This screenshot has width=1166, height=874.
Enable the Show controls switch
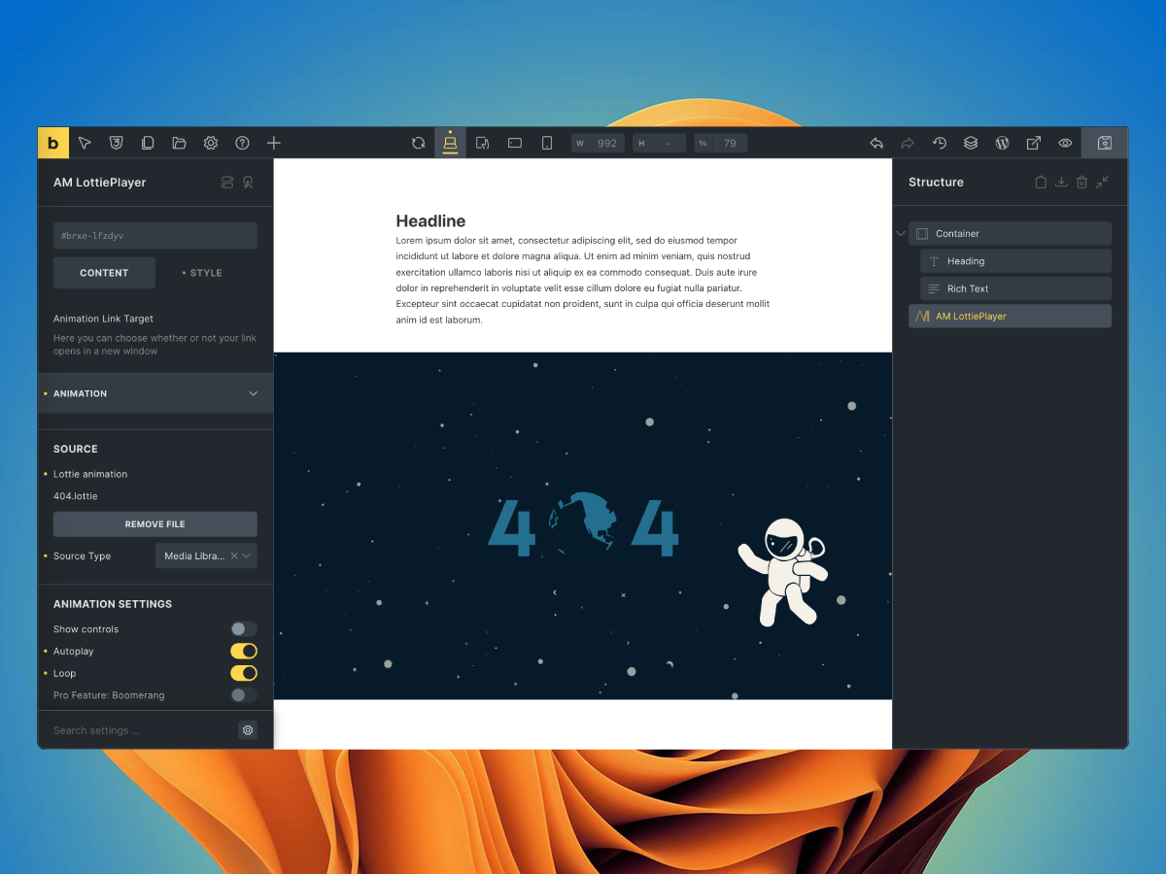(x=244, y=629)
